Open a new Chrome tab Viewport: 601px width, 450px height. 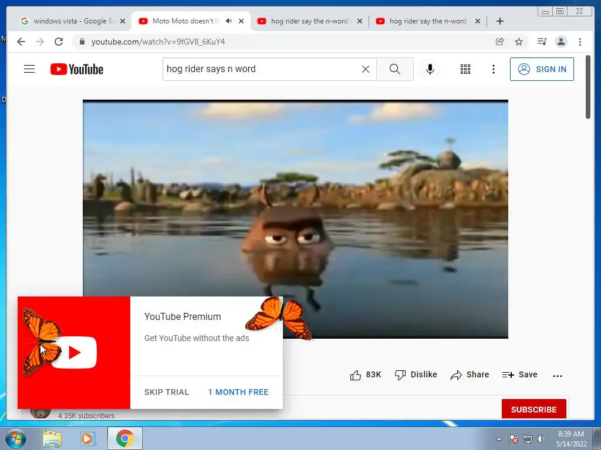500,21
